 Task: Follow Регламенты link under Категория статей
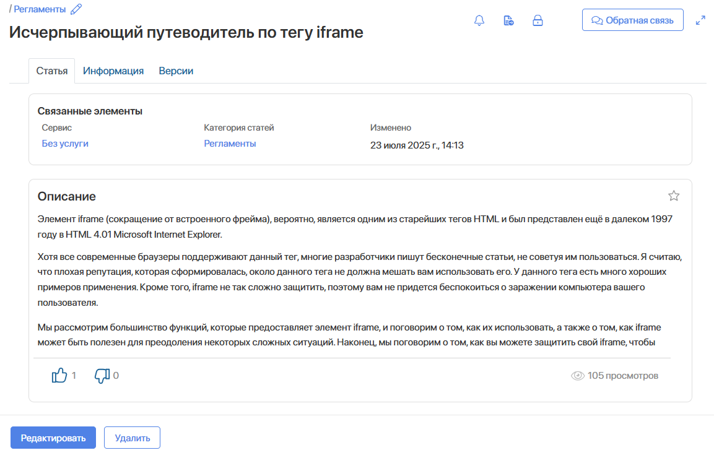pyautogui.click(x=230, y=144)
